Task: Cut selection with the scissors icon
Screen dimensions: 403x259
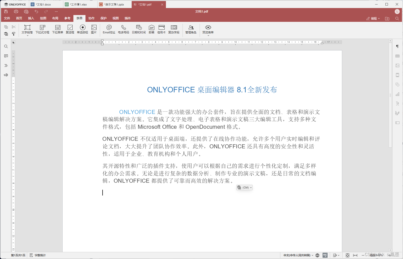Action: pos(14,27)
